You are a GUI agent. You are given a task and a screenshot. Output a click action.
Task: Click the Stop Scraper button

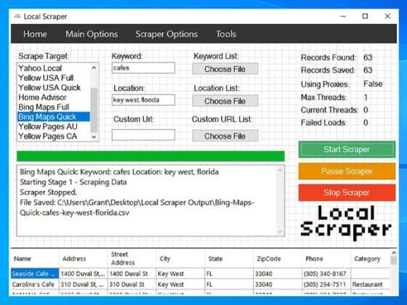coord(347,192)
